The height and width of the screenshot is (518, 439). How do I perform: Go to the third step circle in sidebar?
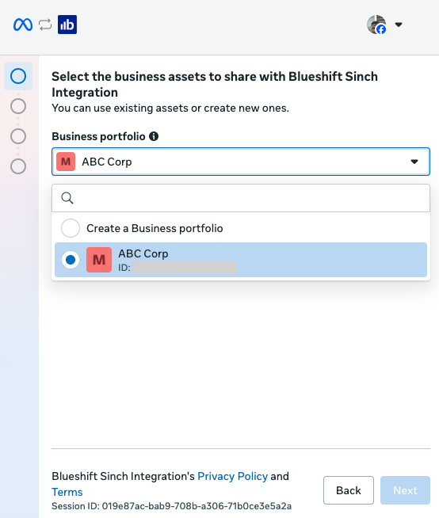(x=18, y=136)
